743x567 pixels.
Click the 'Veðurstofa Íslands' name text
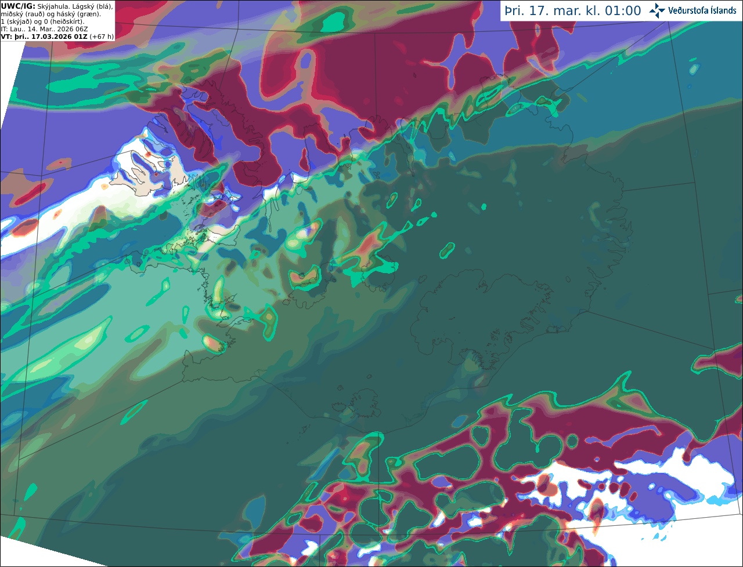click(702, 10)
